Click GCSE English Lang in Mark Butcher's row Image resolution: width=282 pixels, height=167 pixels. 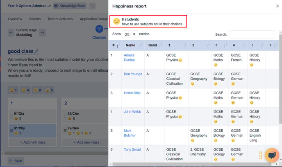[x=255, y=135]
